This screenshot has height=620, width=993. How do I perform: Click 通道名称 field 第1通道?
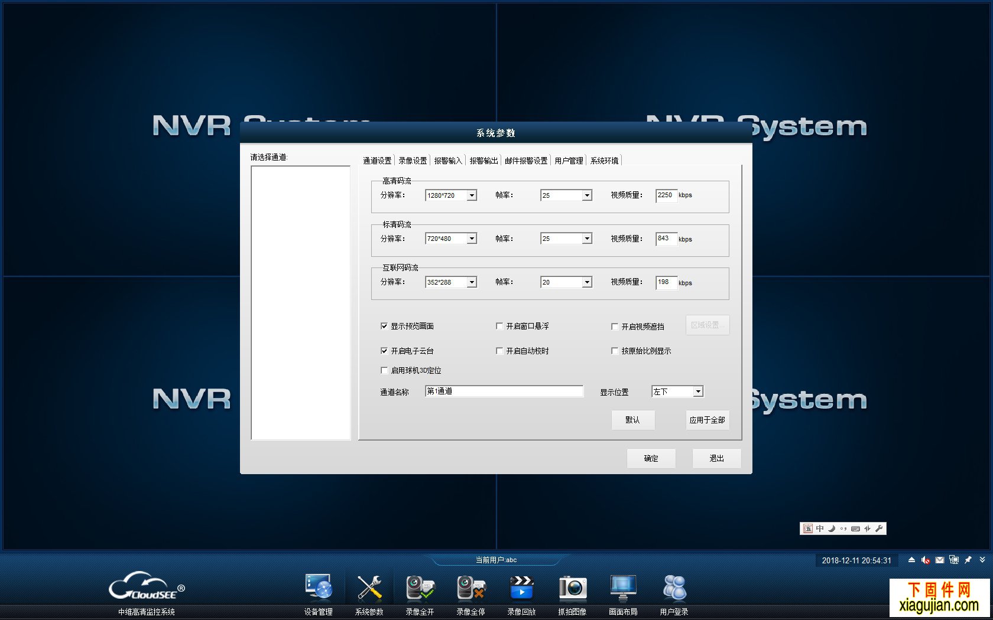tap(504, 391)
